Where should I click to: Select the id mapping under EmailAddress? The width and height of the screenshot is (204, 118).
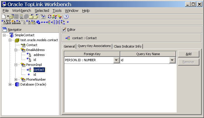pos(35,60)
